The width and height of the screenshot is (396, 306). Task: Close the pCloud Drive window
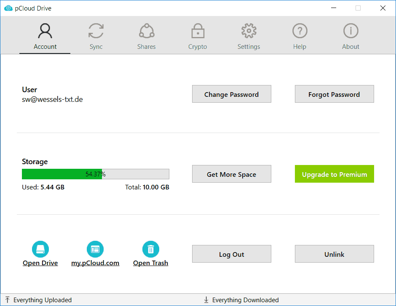click(383, 8)
